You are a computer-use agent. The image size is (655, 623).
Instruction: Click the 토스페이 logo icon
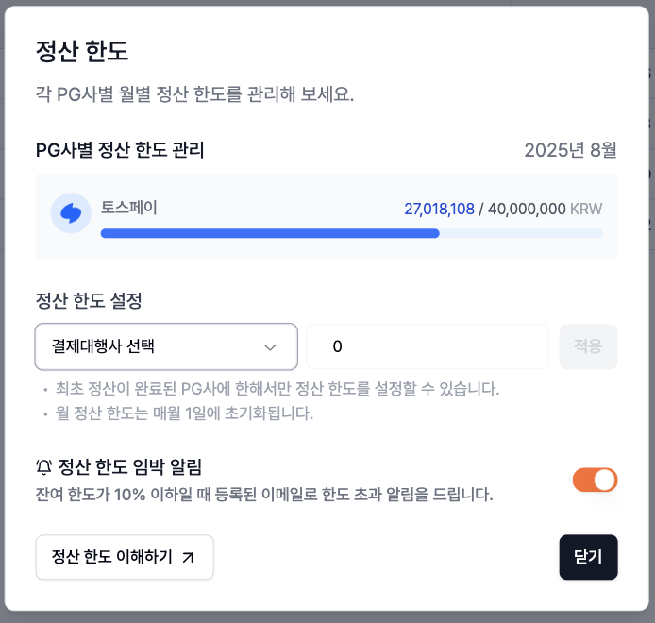coord(71,213)
